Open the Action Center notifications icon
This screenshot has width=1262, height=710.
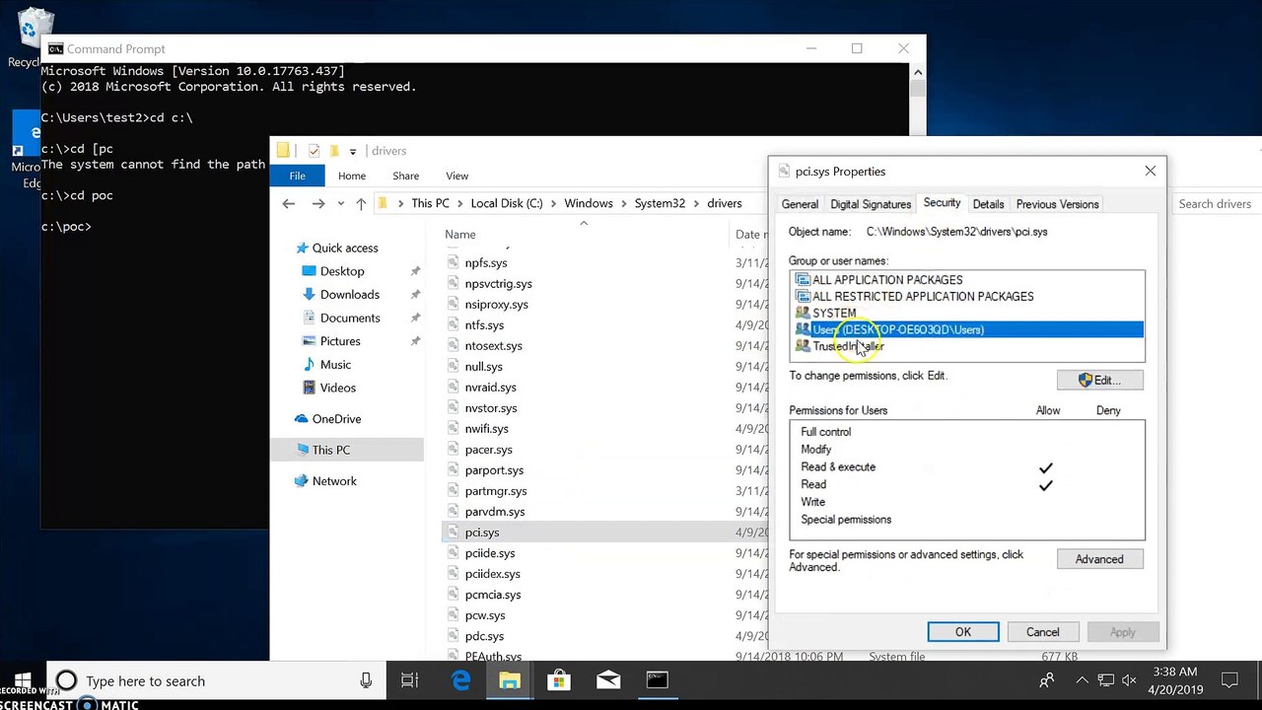pyautogui.click(x=1229, y=680)
